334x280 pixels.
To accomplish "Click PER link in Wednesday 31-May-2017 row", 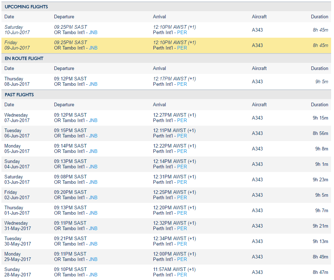I will [x=182, y=229].
